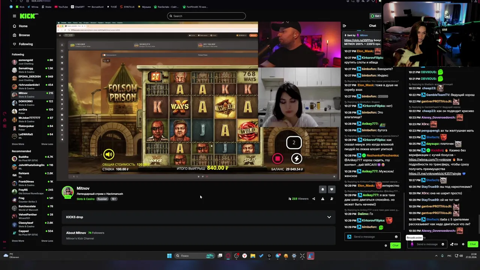Click Slots & Casino category link
The image size is (480, 270).
[x=85, y=199]
